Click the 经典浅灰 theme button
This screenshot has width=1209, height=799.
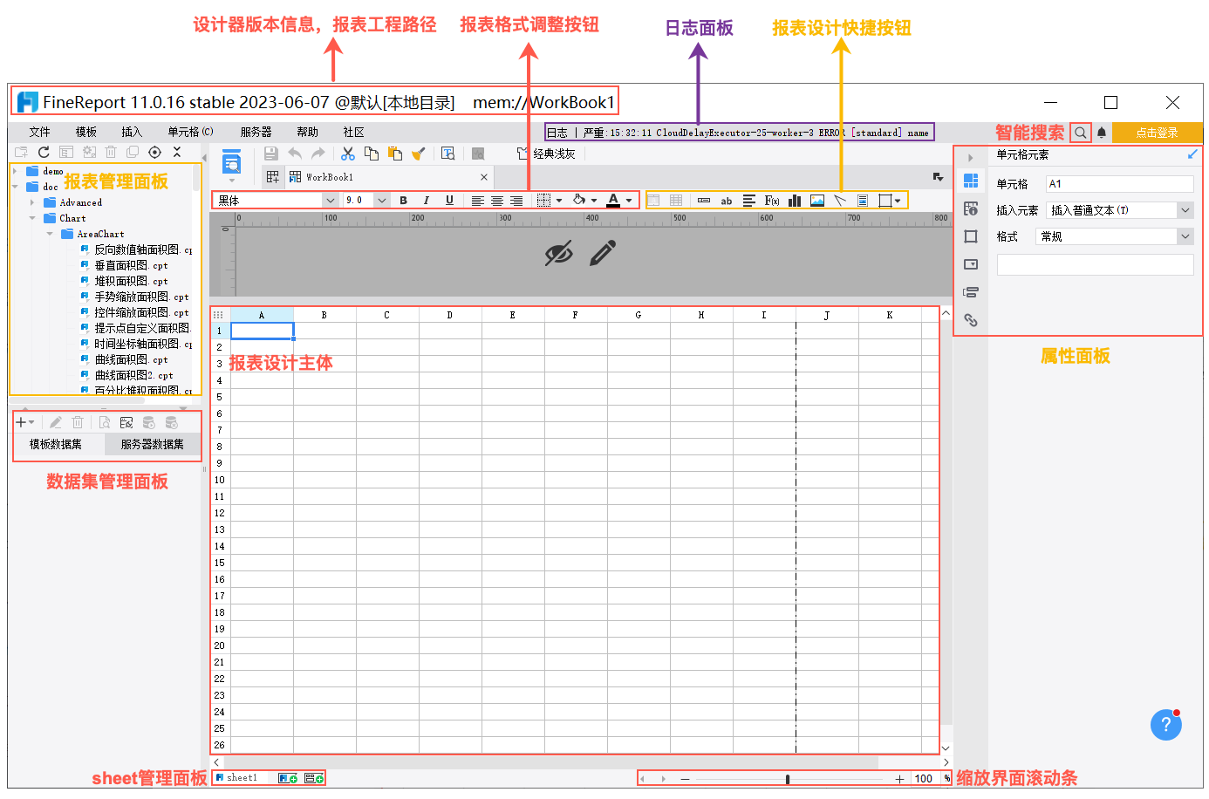pyautogui.click(x=546, y=154)
